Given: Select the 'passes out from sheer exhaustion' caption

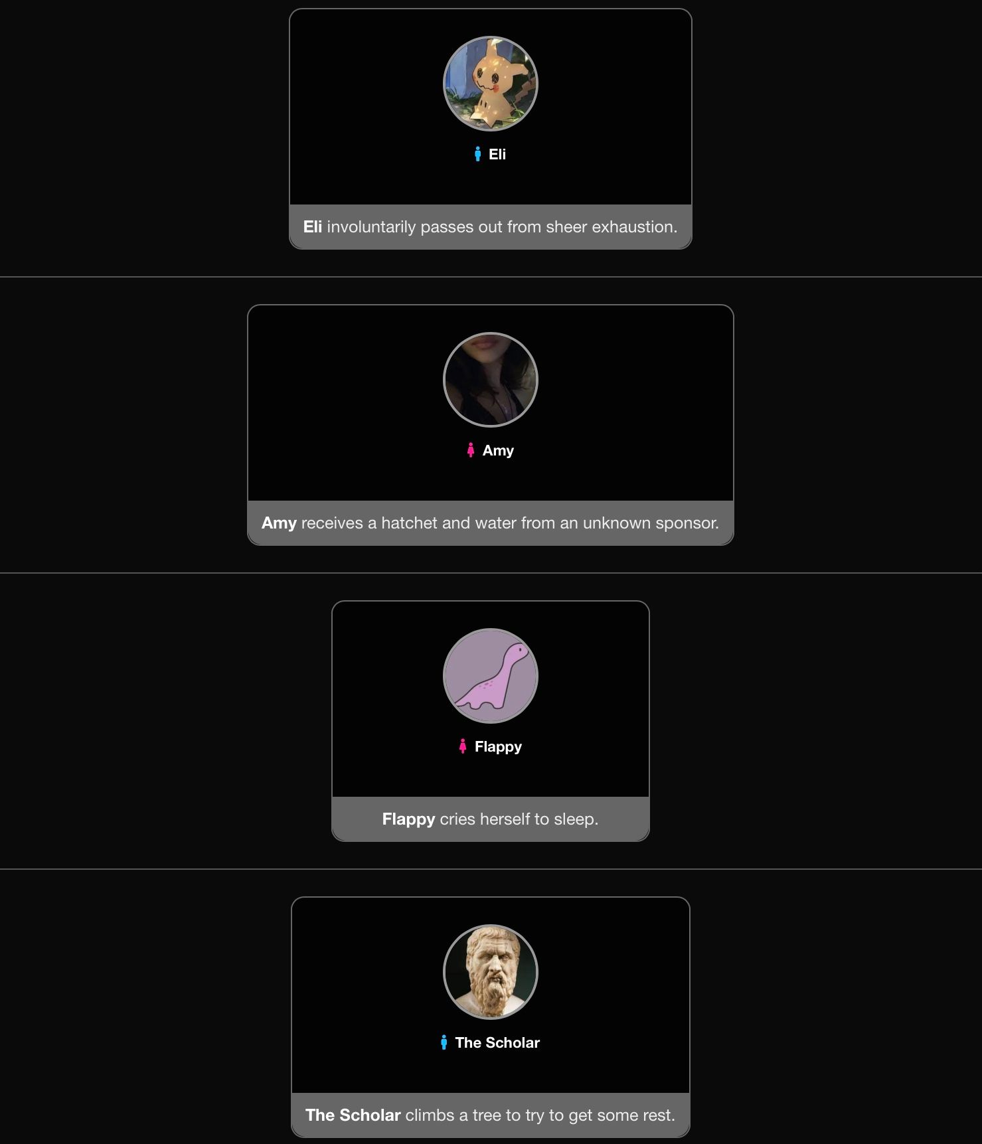Looking at the screenshot, I should point(491,227).
